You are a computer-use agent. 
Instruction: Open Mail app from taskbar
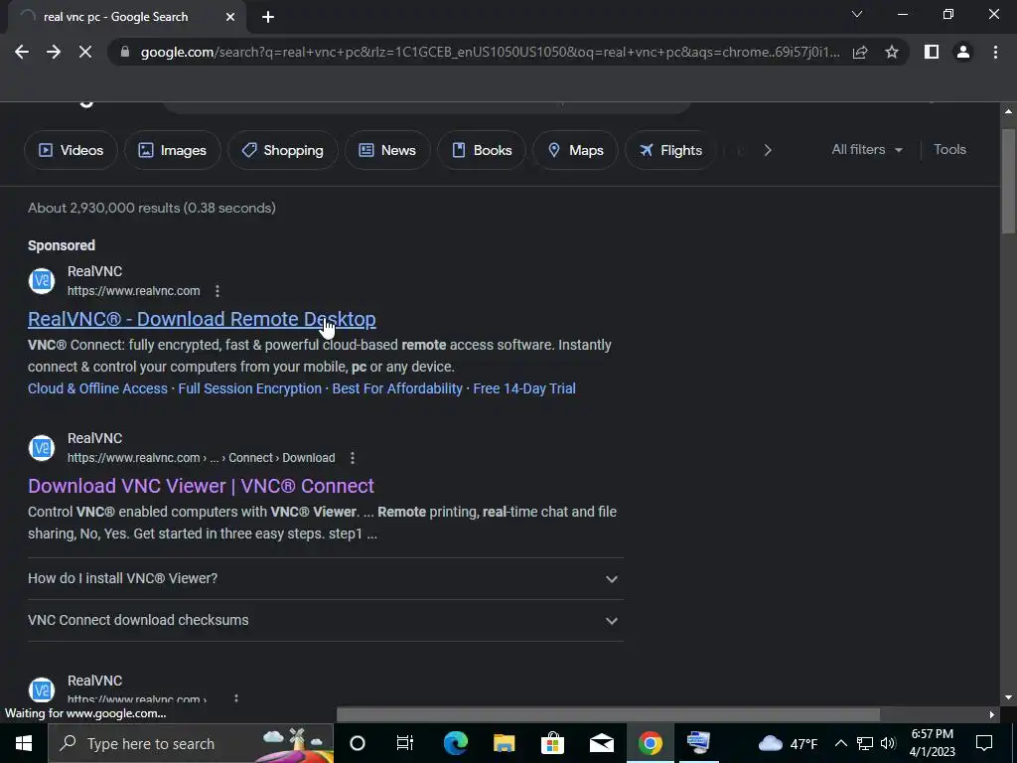[601, 743]
